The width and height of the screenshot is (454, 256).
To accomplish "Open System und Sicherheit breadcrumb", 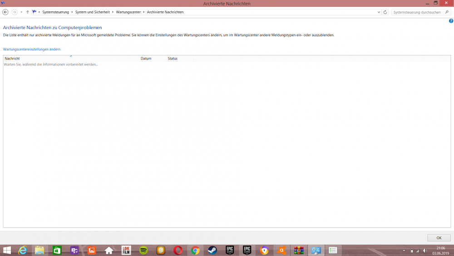I will [x=92, y=12].
